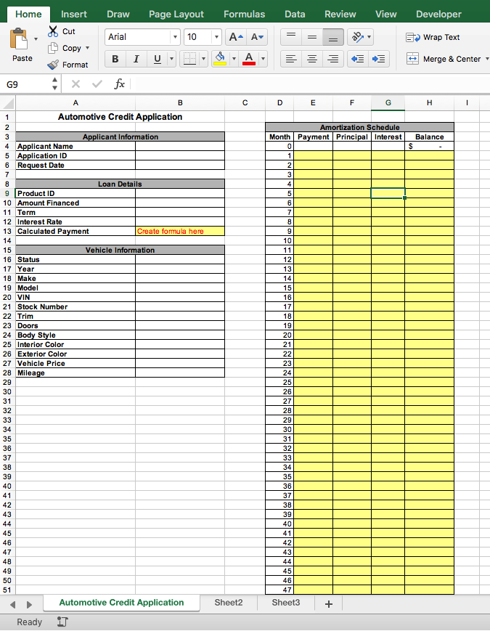
Task: Click the Copy icon
Action: (x=53, y=48)
